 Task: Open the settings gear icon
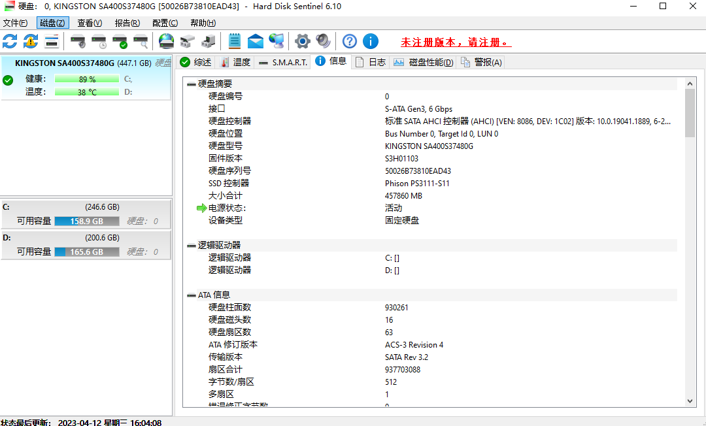[x=302, y=41]
